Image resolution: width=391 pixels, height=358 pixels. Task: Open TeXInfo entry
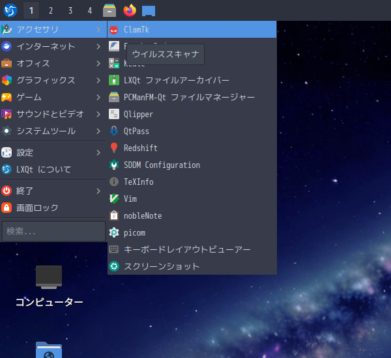pos(192,182)
